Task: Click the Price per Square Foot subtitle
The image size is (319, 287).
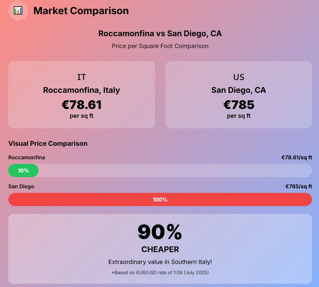Action: coord(160,46)
